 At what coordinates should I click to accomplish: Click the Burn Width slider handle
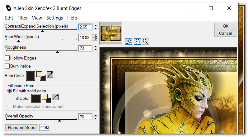[18, 41]
